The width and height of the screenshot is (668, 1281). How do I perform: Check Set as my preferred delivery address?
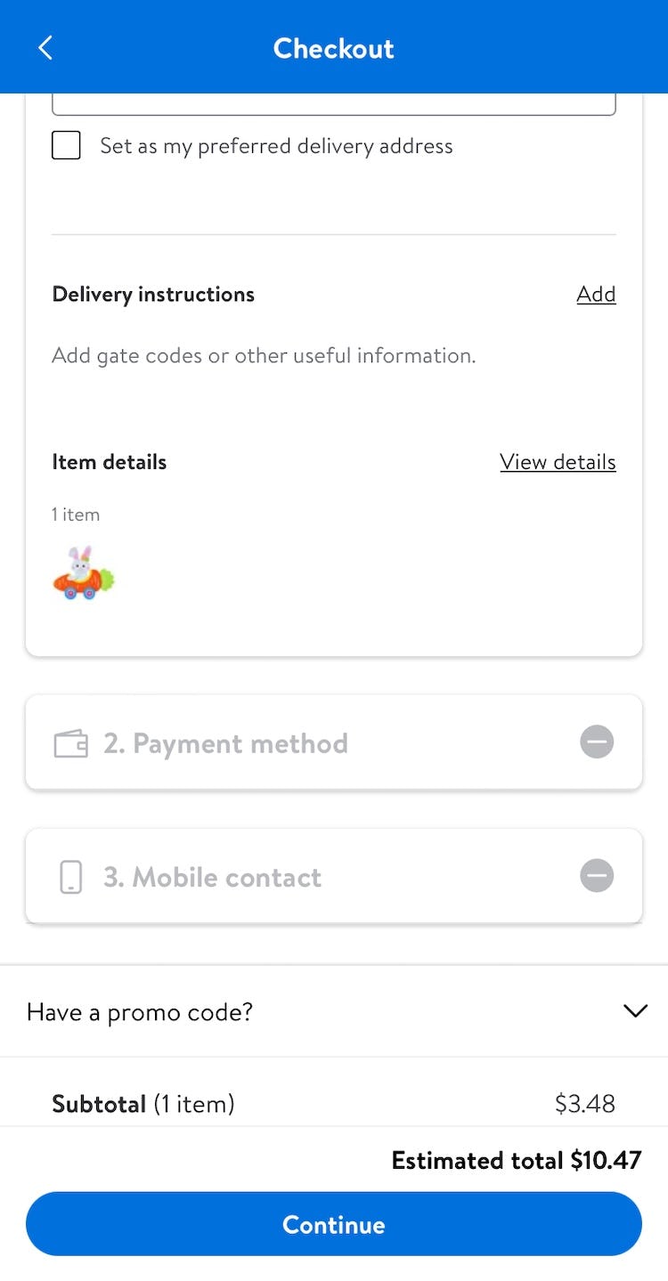pos(66,145)
